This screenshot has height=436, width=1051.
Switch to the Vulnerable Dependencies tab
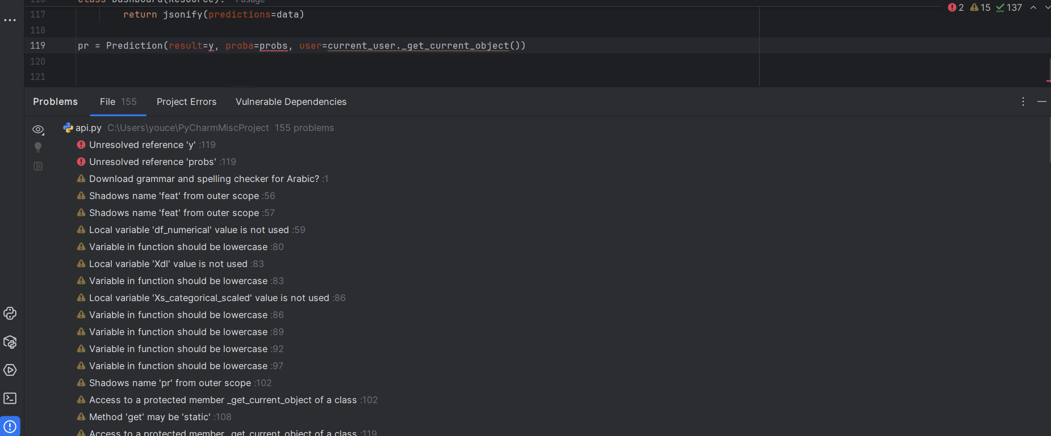tap(291, 101)
